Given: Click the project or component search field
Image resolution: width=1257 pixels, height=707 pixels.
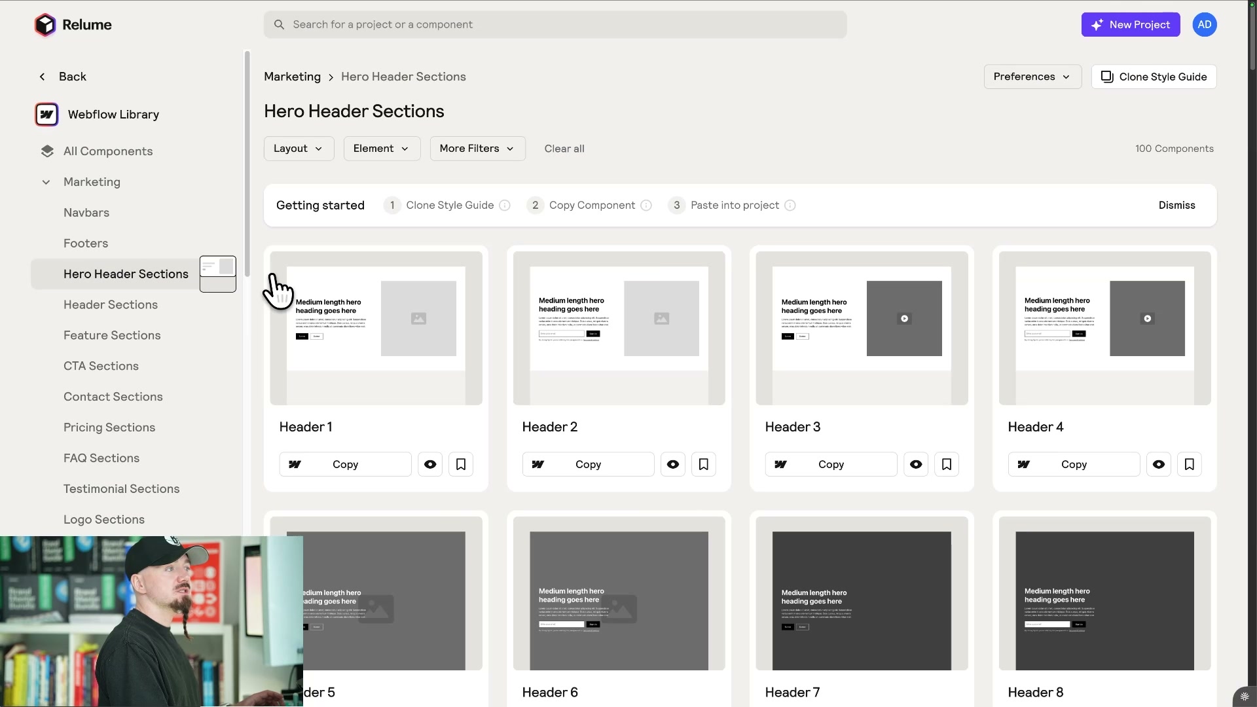Looking at the screenshot, I should pos(555,25).
